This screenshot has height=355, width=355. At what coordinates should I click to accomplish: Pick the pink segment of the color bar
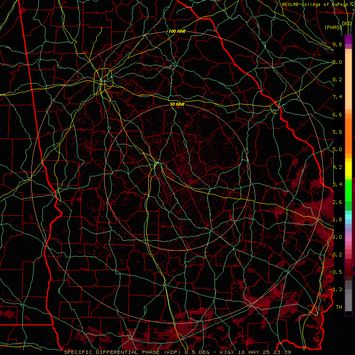348,239
